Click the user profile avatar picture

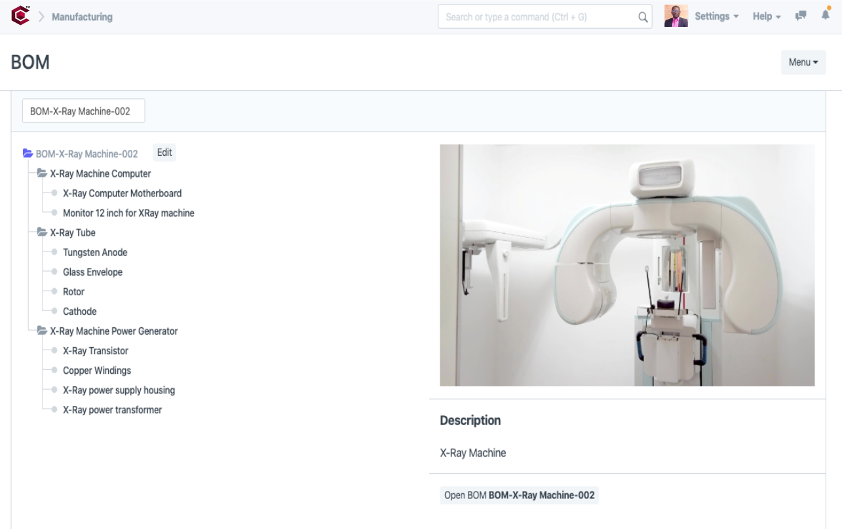point(676,14)
